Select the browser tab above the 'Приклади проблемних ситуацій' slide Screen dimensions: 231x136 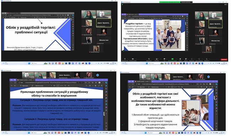point(25,80)
